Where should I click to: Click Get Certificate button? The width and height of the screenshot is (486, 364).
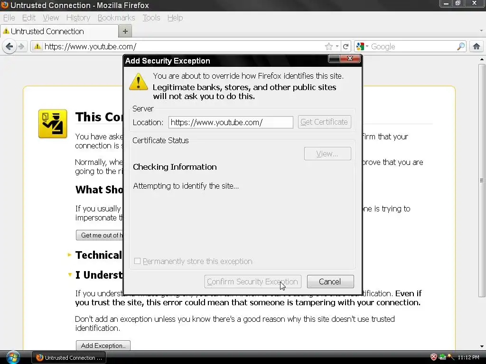[324, 122]
